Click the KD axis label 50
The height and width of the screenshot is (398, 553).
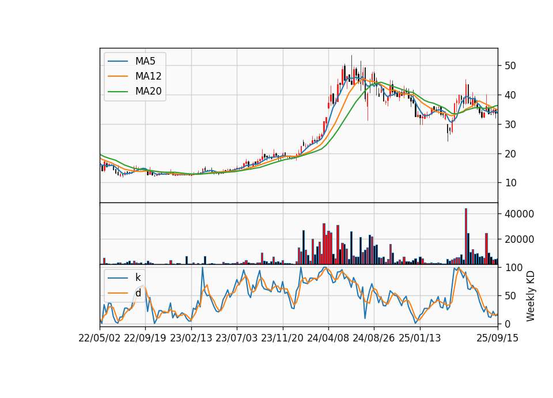510,295
